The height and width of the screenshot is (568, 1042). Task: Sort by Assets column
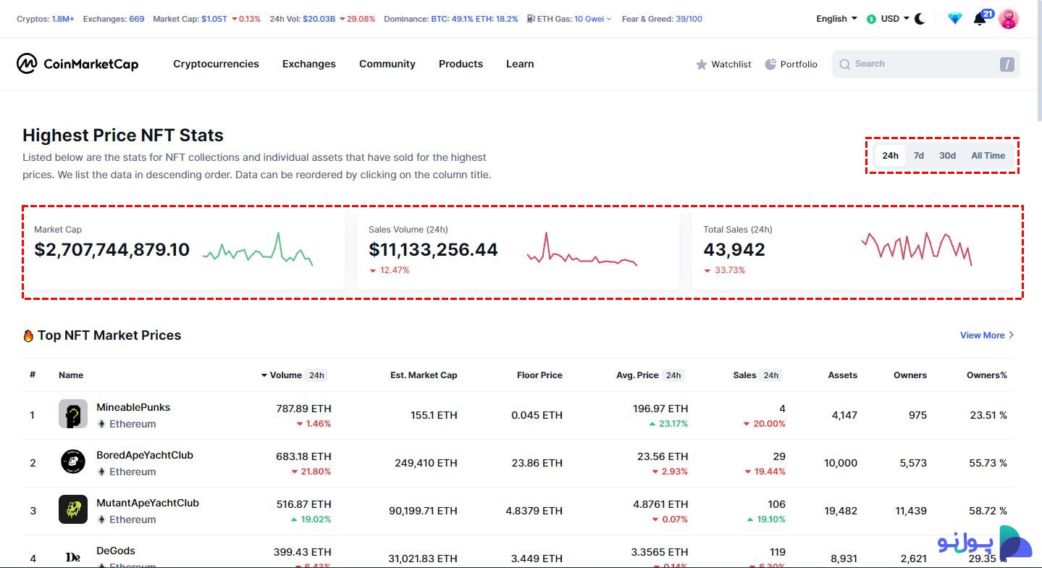coord(843,375)
